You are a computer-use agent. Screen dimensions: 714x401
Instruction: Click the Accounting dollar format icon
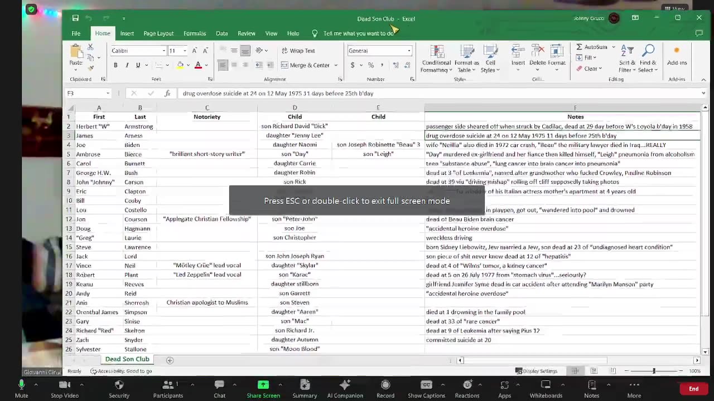pyautogui.click(x=353, y=65)
